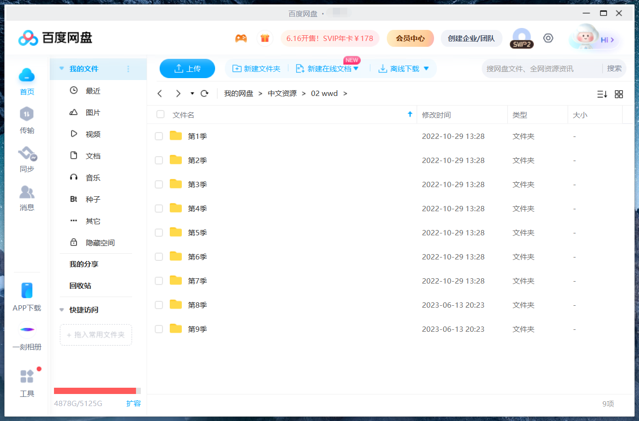Image resolution: width=639 pixels, height=421 pixels.
Task: Click the 拖入常用文件夹 drop box
Action: (96, 335)
